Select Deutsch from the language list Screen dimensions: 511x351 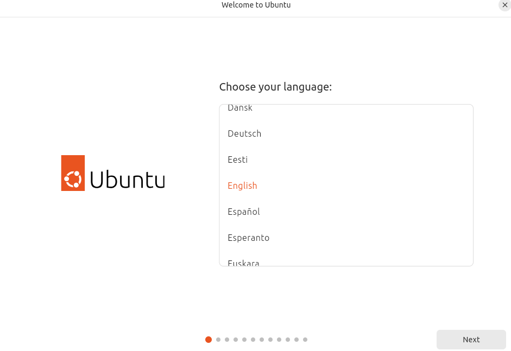point(346,133)
